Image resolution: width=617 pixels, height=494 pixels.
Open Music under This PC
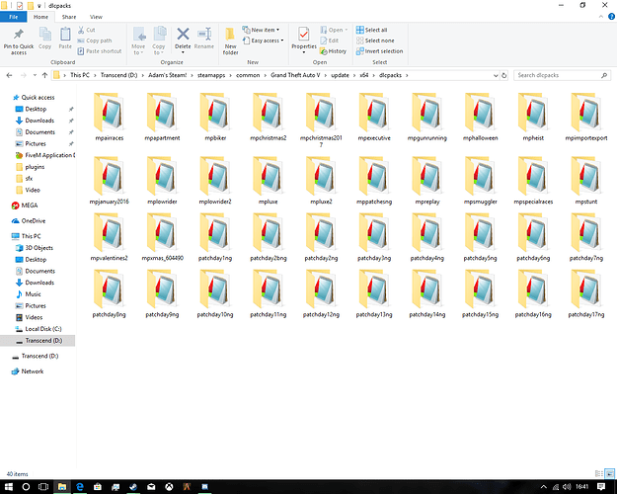click(33, 294)
